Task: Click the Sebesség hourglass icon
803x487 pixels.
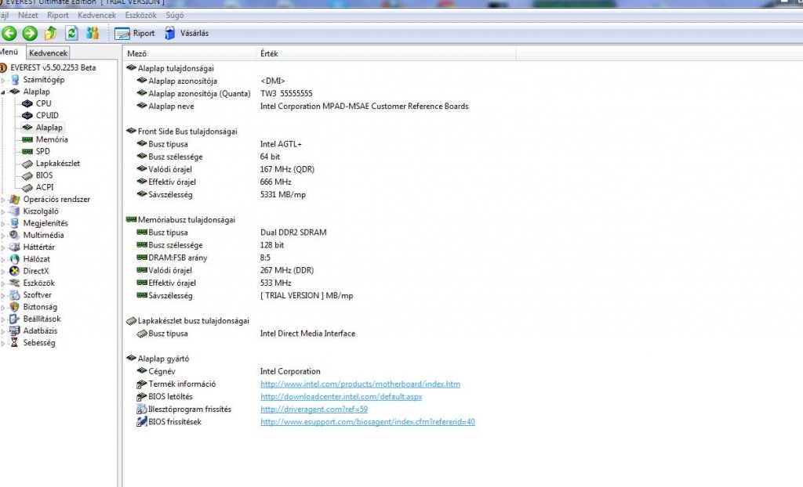Action: point(15,343)
